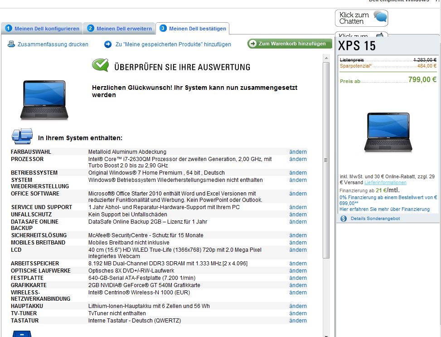Click the McAfee SecurityCentre description
Image resolution: width=441 pixels, height=337 pixels.
pyautogui.click(x=145, y=235)
